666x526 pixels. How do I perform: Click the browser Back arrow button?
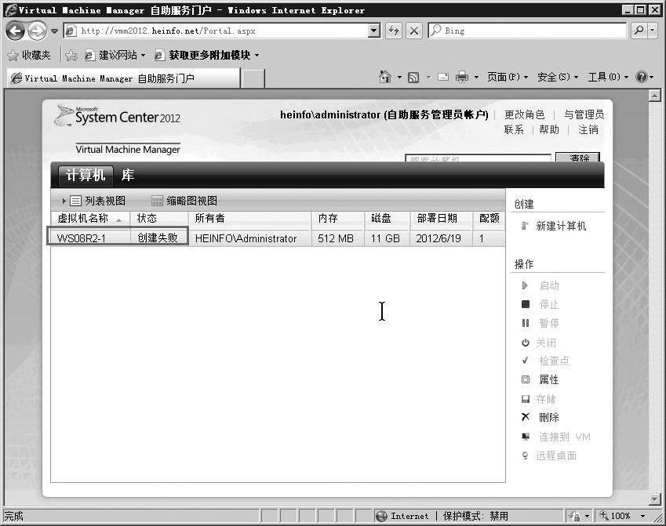[x=16, y=31]
